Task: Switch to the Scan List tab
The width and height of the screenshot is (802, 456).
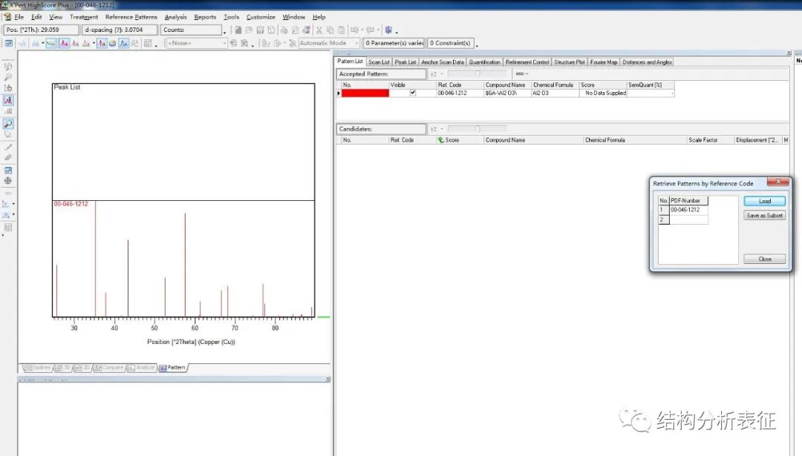Action: (x=379, y=62)
